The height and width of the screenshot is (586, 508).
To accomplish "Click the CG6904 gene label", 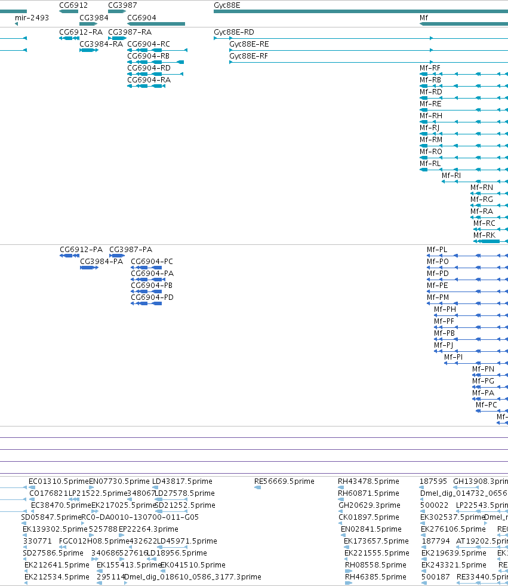I will click(x=141, y=18).
